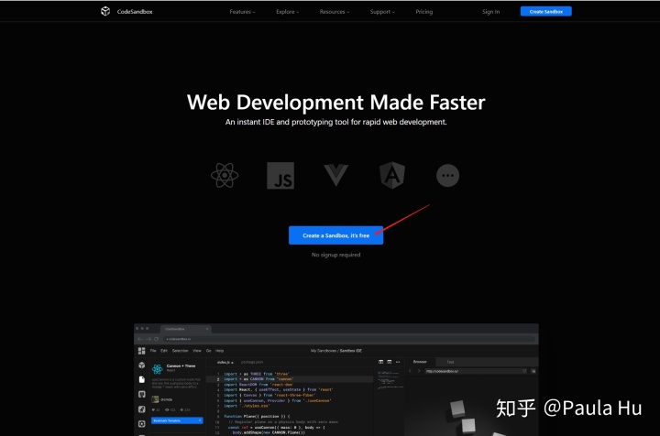Image resolution: width=660 pixels, height=436 pixels.
Task: Click the 'Web Development Made Faster' heading
Action: tap(335, 103)
